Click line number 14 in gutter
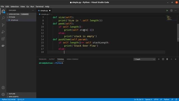Screen dimensions: 179x101 click(x=42, y=40)
